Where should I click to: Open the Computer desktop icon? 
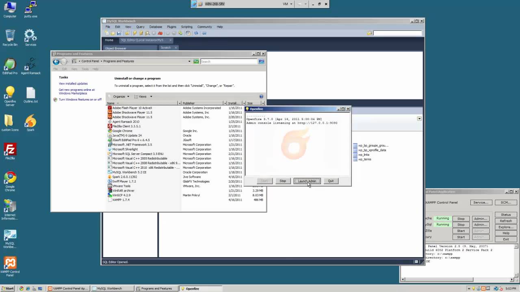pos(10,10)
